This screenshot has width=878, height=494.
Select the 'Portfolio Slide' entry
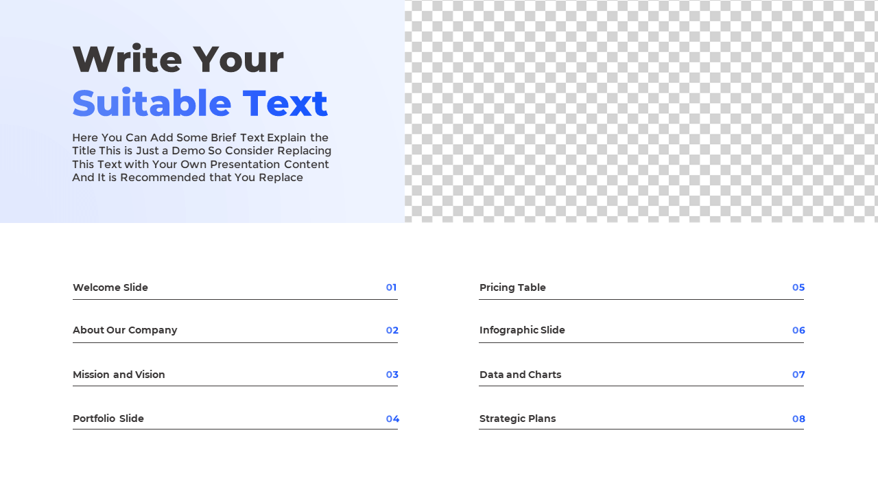[108, 419]
